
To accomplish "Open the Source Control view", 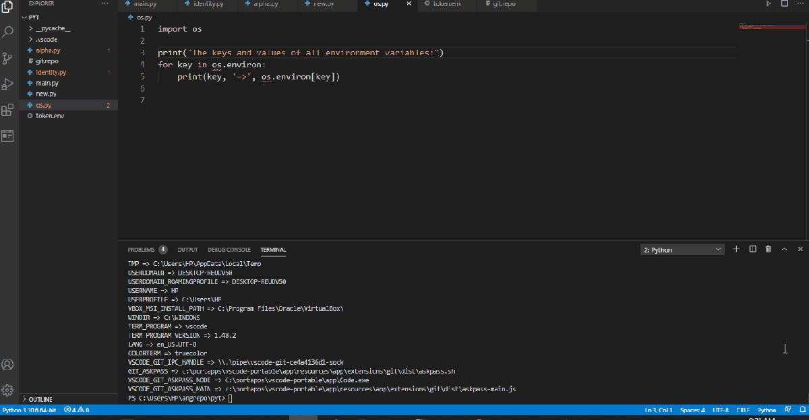I will 7,58.
